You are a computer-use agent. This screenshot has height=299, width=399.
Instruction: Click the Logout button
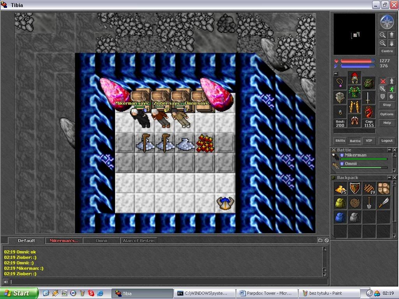click(x=387, y=141)
